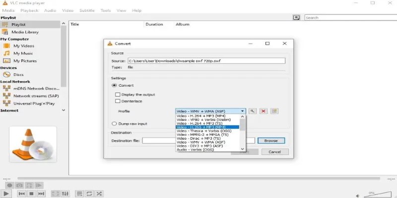This screenshot has width=397, height=198.
Task: Close the Convert dialog
Action: [x=284, y=44]
